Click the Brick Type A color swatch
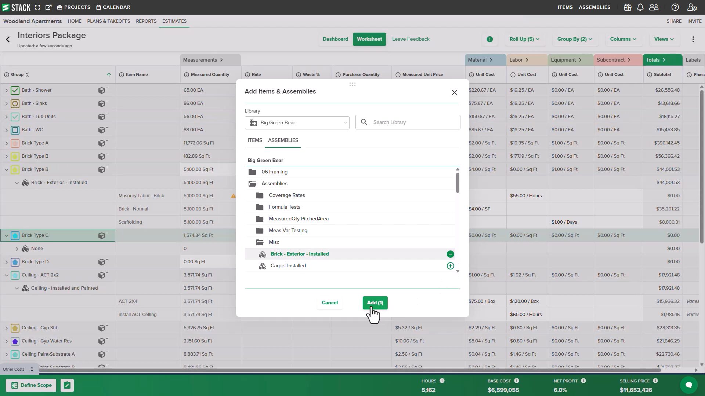 pyautogui.click(x=15, y=143)
